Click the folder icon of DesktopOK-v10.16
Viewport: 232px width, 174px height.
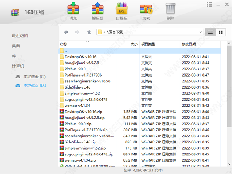62,57
